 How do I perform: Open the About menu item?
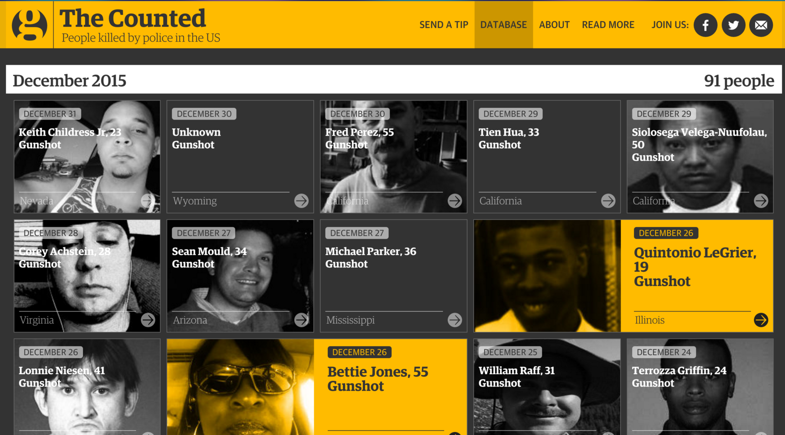(x=554, y=24)
